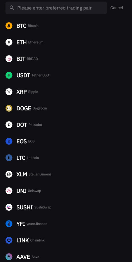Image resolution: width=132 pixels, height=262 pixels.
Task: Click the Bitcoin orange logo icon
Action: (9, 26)
